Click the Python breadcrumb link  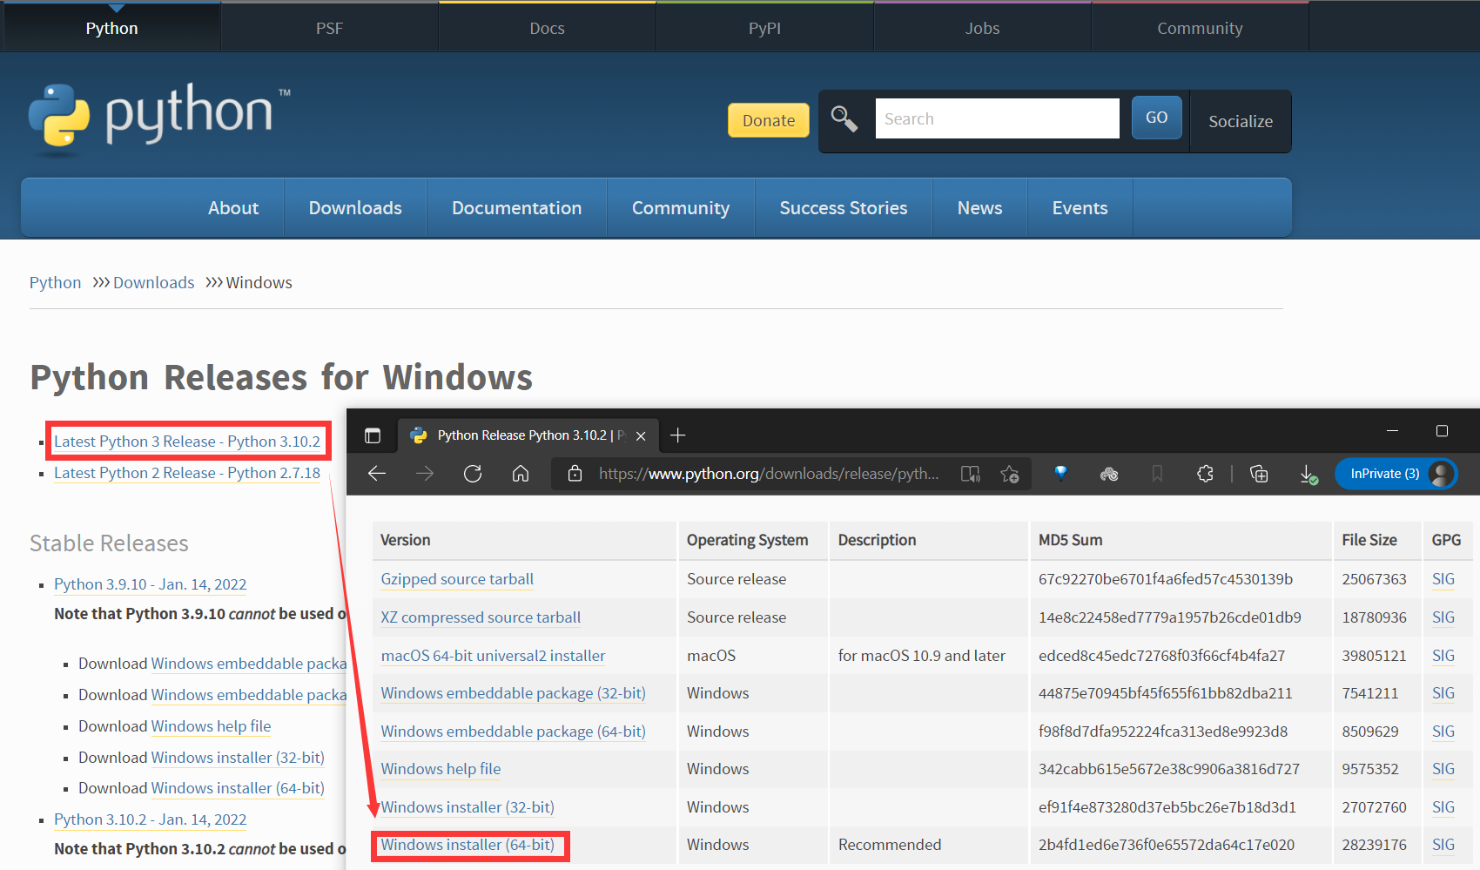tap(55, 282)
